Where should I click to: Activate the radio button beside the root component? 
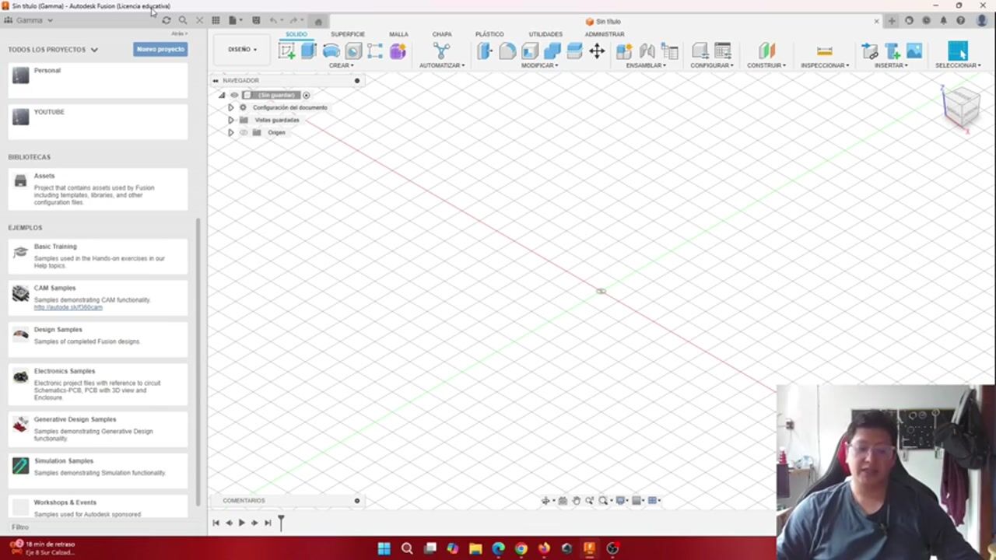306,95
